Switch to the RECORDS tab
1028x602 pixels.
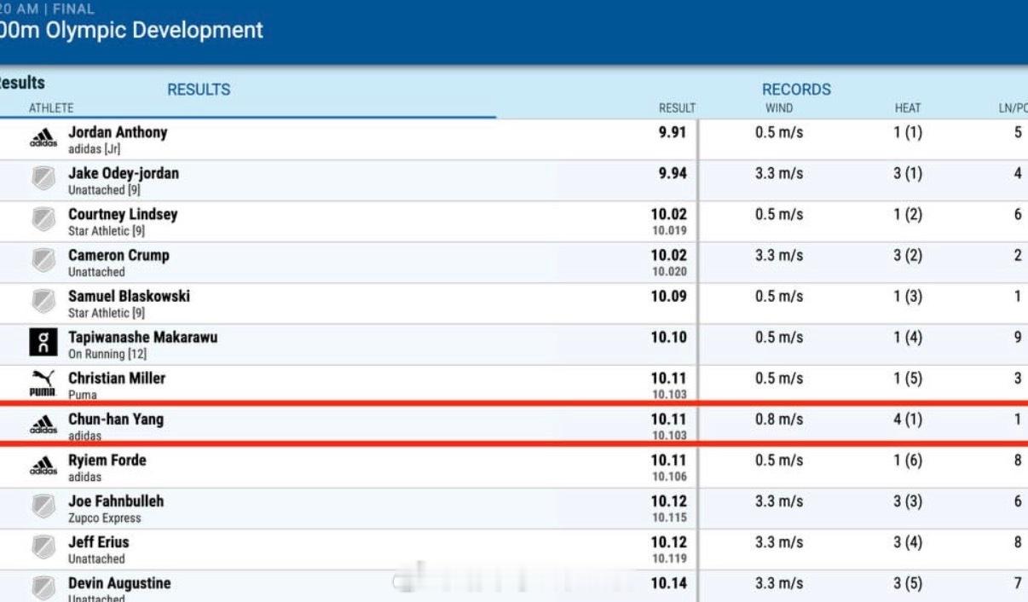pos(796,90)
